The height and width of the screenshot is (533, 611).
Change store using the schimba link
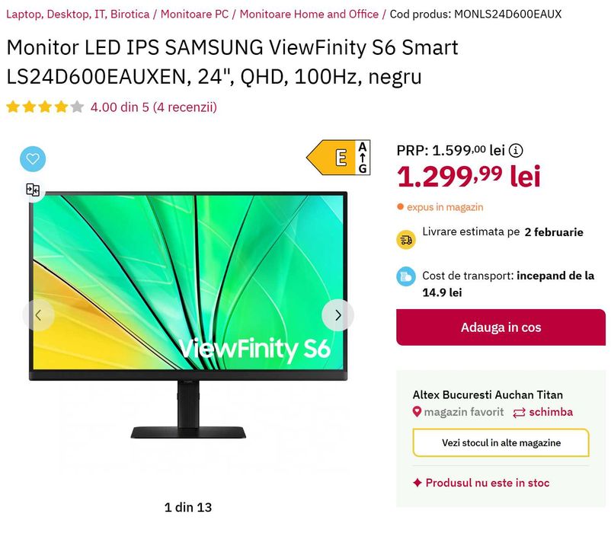tap(542, 412)
